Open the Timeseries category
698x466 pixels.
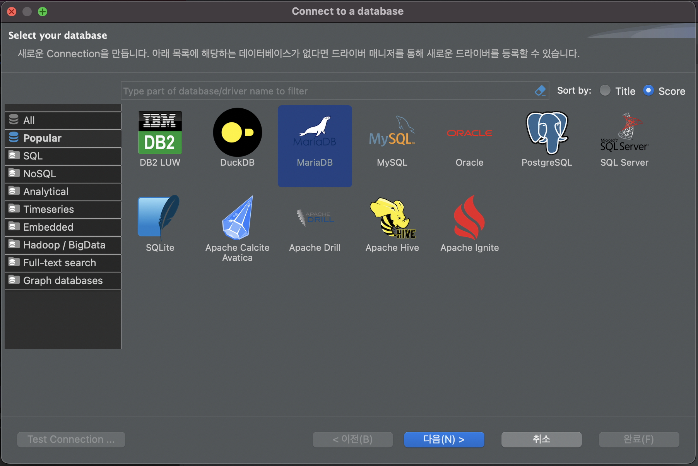63,209
